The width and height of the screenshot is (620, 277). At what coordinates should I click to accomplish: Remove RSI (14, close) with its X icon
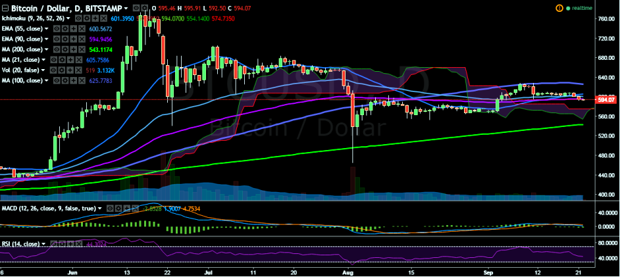click(79, 244)
